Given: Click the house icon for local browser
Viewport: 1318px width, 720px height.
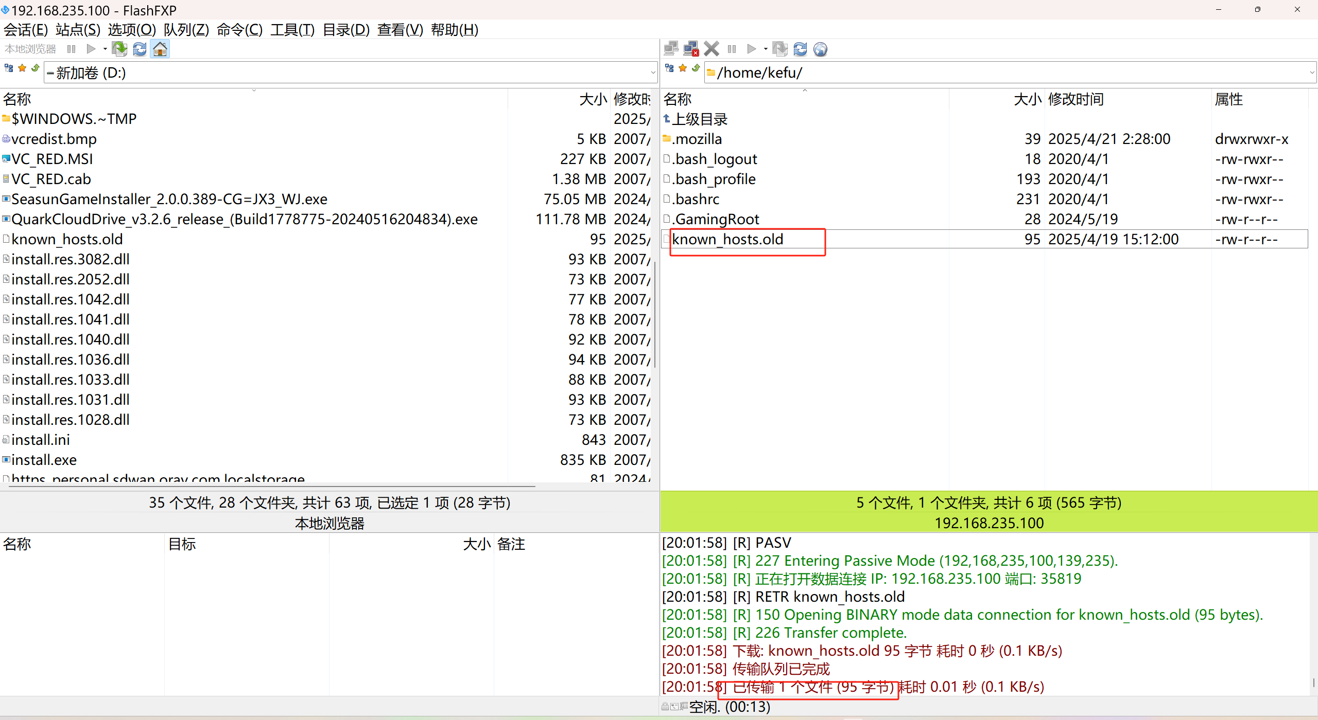Looking at the screenshot, I should tap(160, 49).
